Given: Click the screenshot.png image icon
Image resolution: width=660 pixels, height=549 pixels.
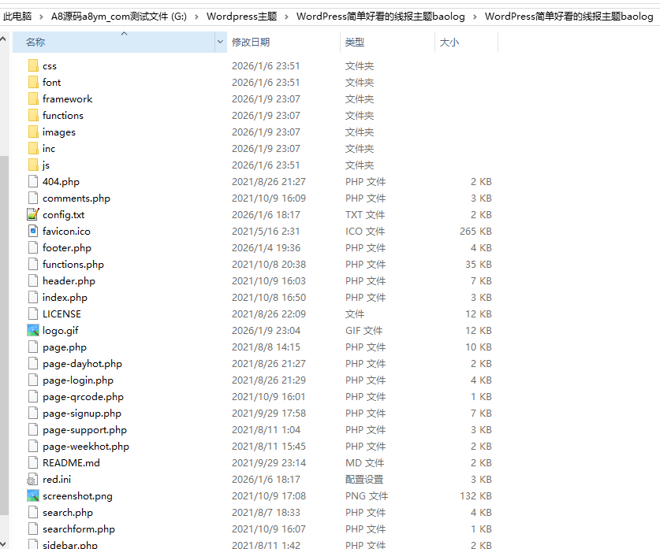Looking at the screenshot, I should tap(32, 496).
